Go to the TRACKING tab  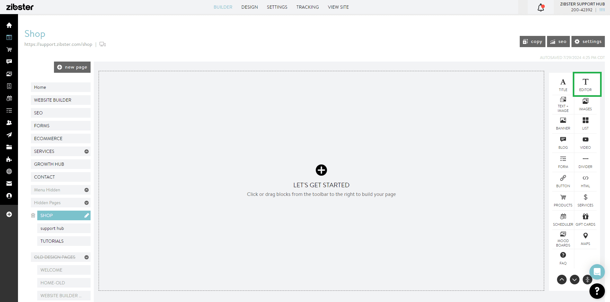point(307,7)
